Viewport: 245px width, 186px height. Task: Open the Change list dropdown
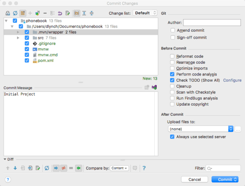(x=145, y=13)
